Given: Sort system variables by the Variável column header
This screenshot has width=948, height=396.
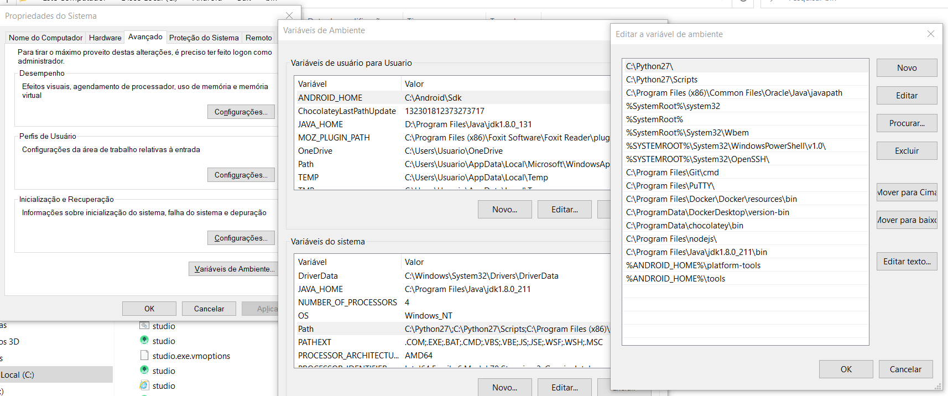Looking at the screenshot, I should point(348,262).
